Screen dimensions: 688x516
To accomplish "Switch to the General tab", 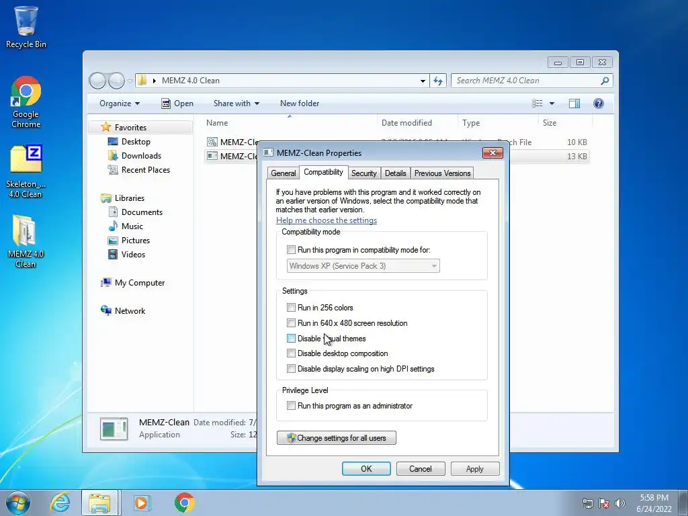I will [284, 173].
